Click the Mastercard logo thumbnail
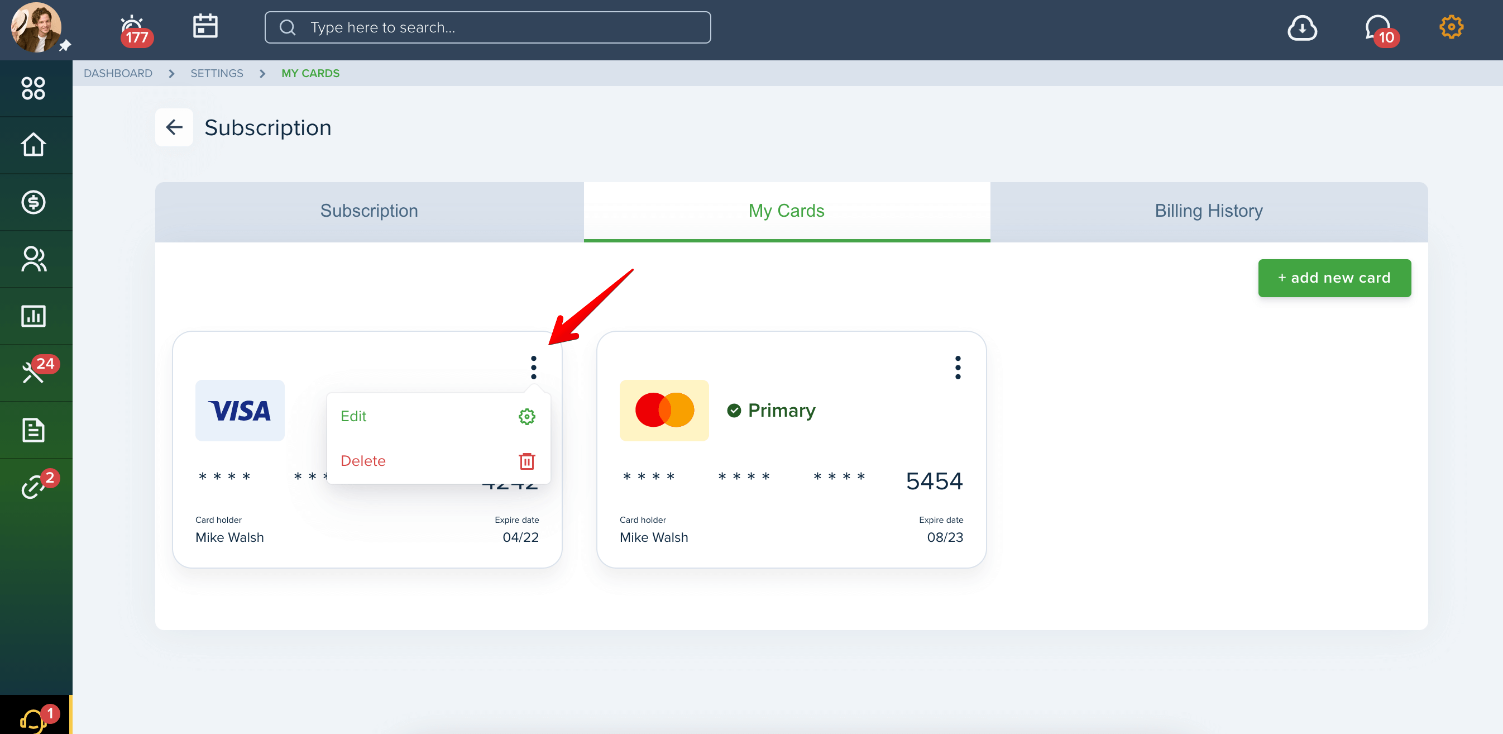This screenshot has width=1503, height=734. click(664, 411)
